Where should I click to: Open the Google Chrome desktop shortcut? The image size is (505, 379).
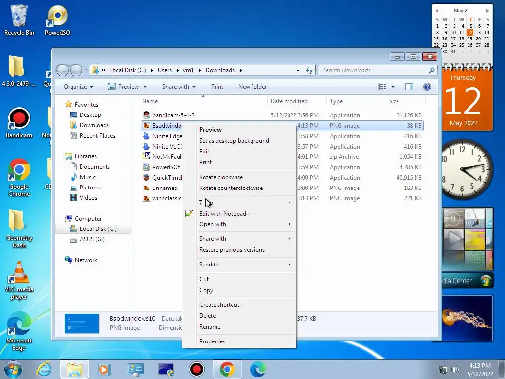(19, 177)
